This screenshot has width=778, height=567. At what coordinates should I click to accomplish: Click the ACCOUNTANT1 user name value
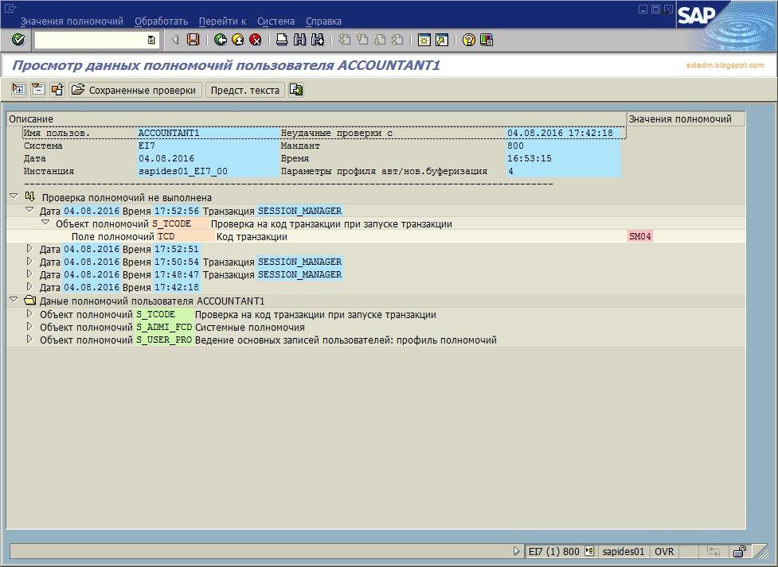[169, 133]
